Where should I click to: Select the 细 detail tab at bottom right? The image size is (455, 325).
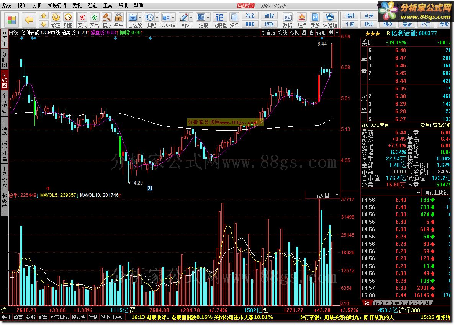point(367,303)
